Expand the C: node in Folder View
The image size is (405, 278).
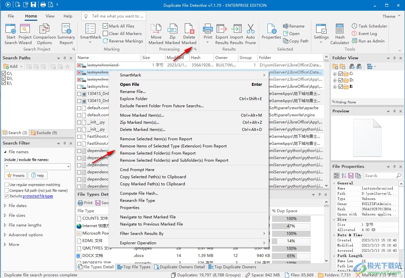(x=335, y=74)
